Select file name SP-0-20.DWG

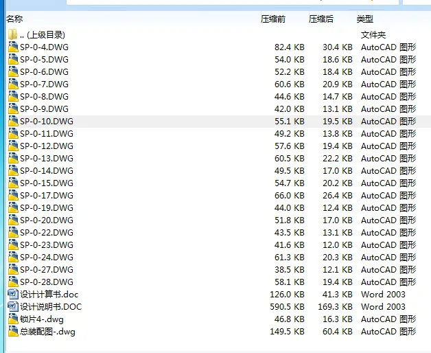tap(47, 220)
